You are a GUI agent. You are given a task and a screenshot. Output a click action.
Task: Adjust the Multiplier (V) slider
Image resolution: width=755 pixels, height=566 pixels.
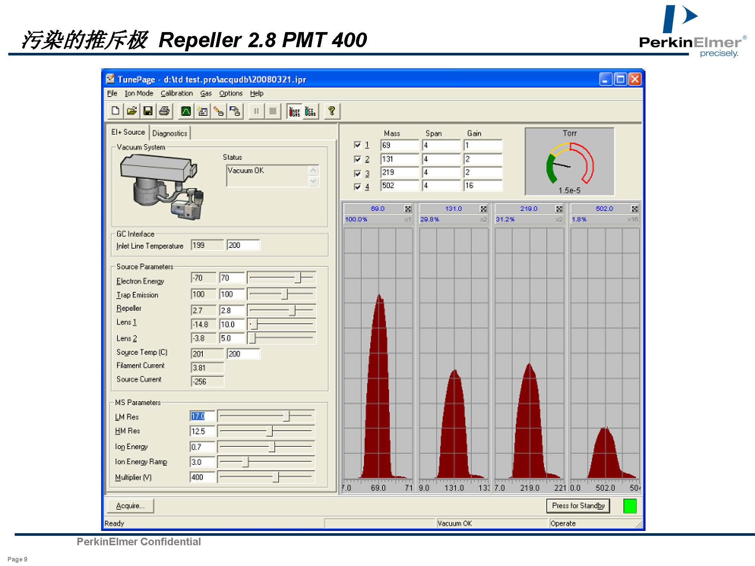click(x=266, y=477)
